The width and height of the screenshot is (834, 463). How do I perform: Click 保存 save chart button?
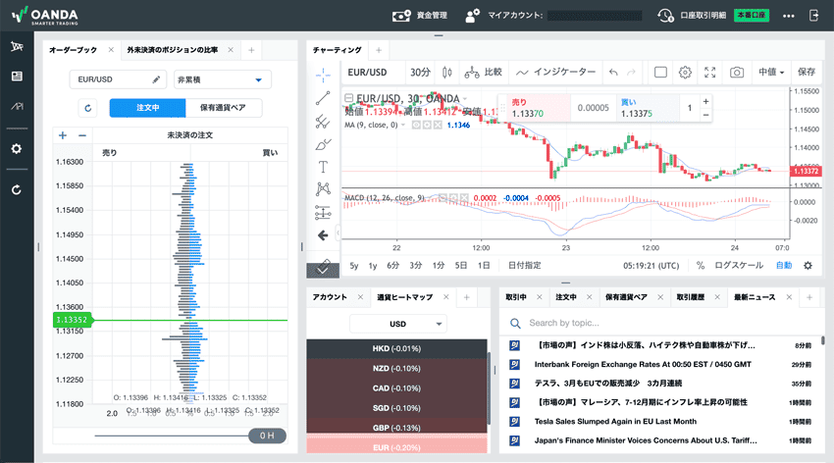pos(807,73)
